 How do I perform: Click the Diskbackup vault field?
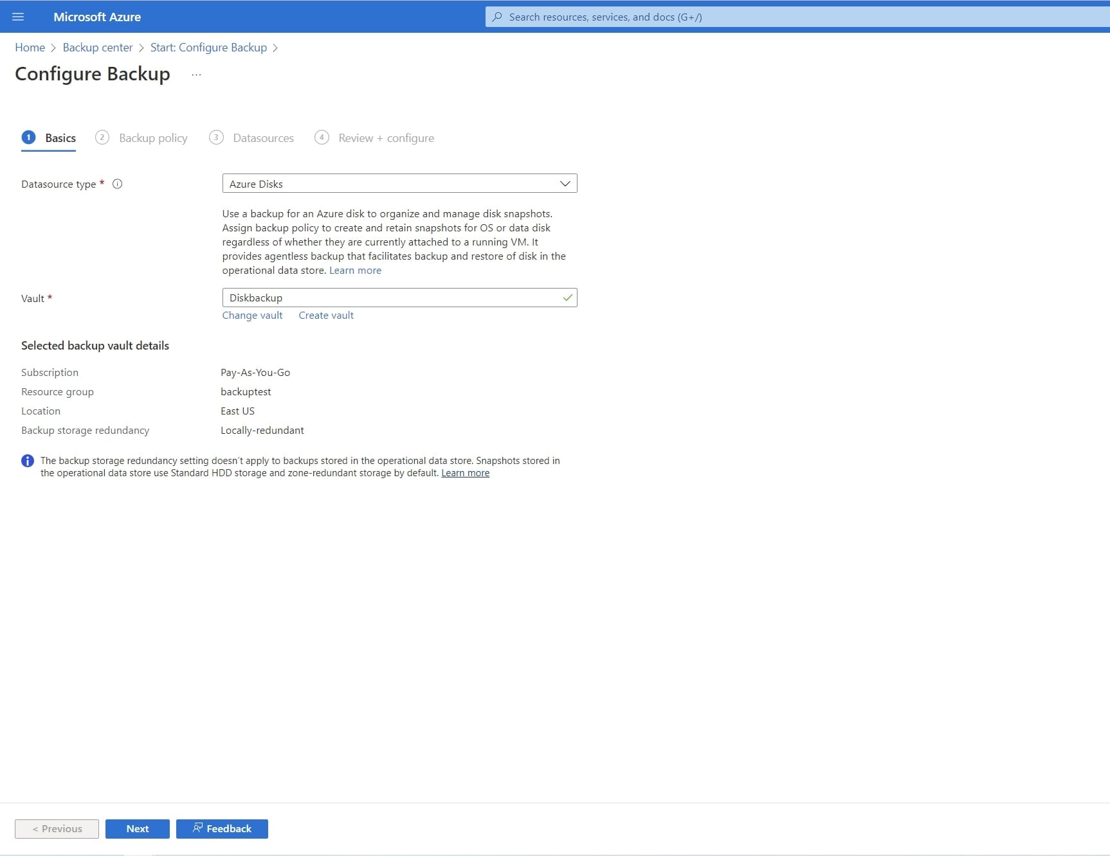point(392,298)
